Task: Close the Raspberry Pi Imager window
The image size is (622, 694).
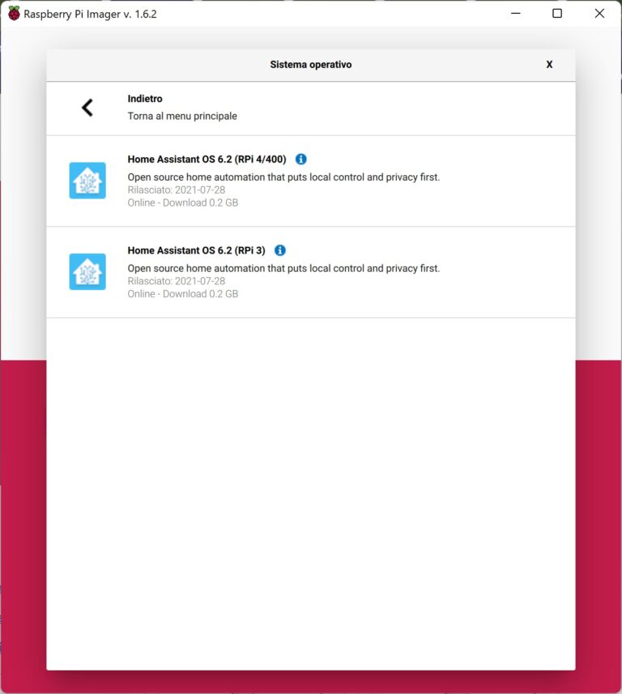Action: point(599,13)
